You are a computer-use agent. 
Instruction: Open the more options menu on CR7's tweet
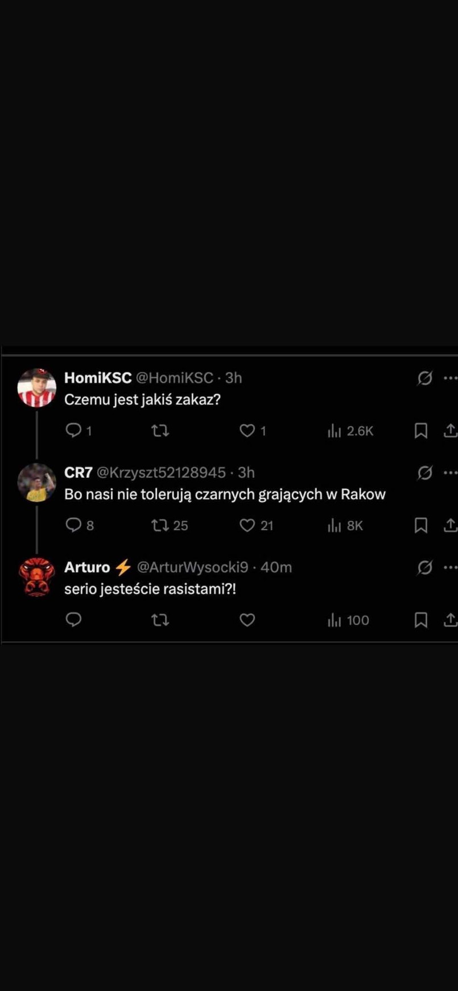tap(449, 472)
